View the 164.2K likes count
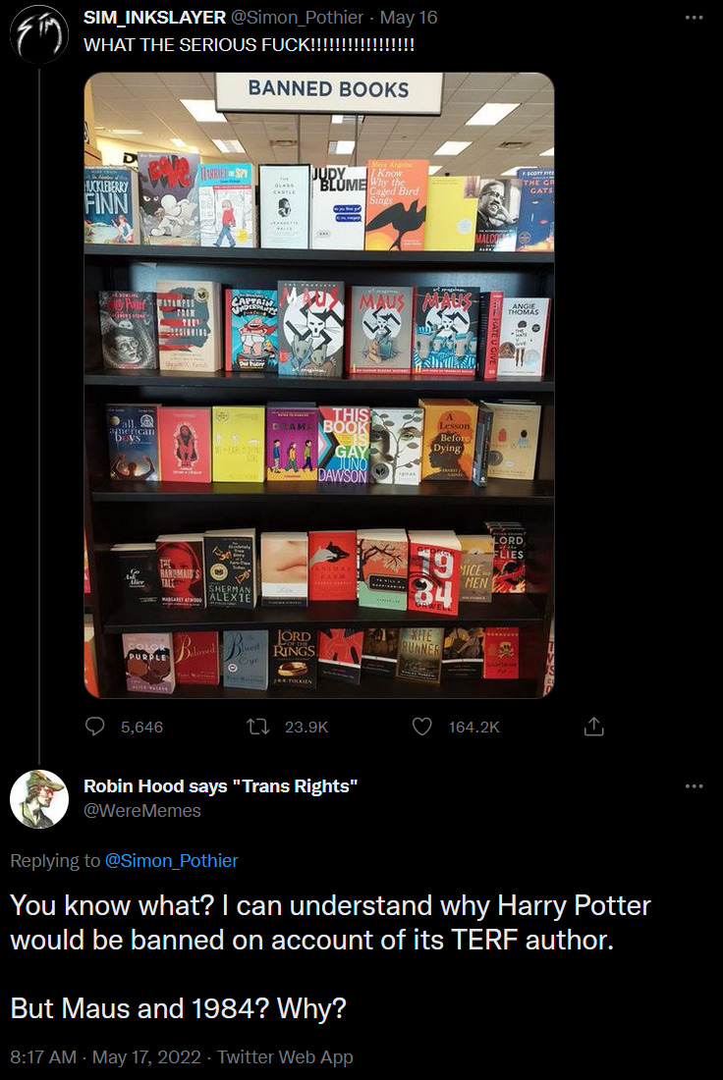723x1080 pixels. (x=474, y=728)
